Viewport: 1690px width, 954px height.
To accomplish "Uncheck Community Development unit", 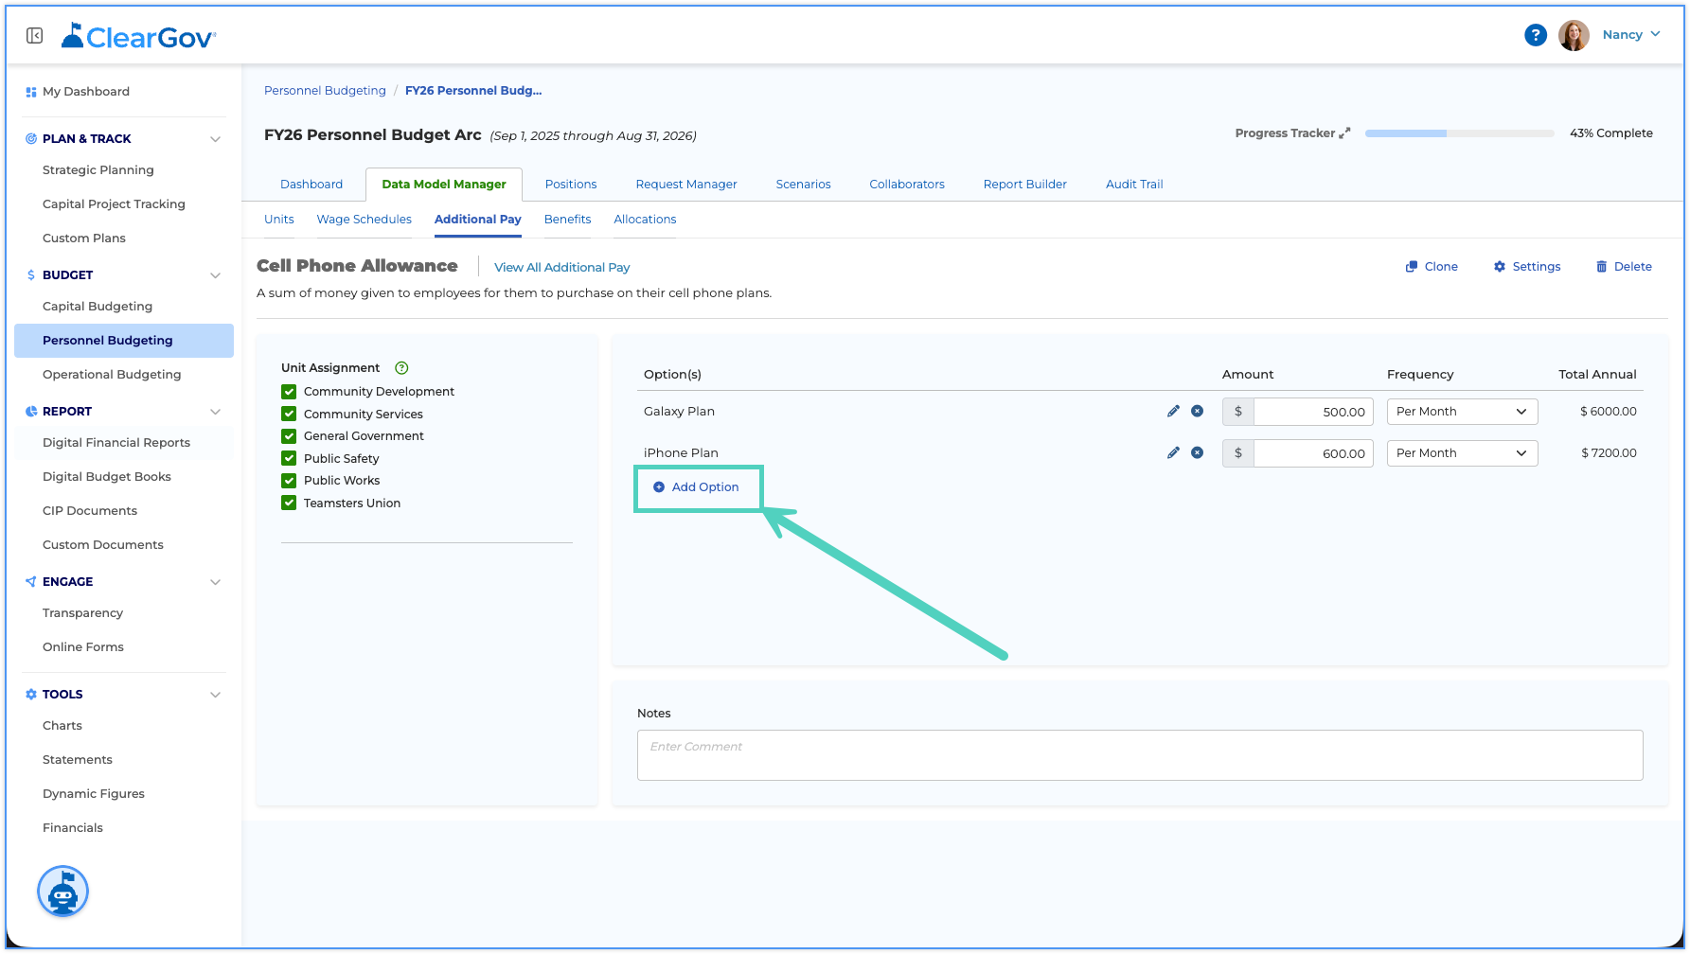I will pos(289,391).
